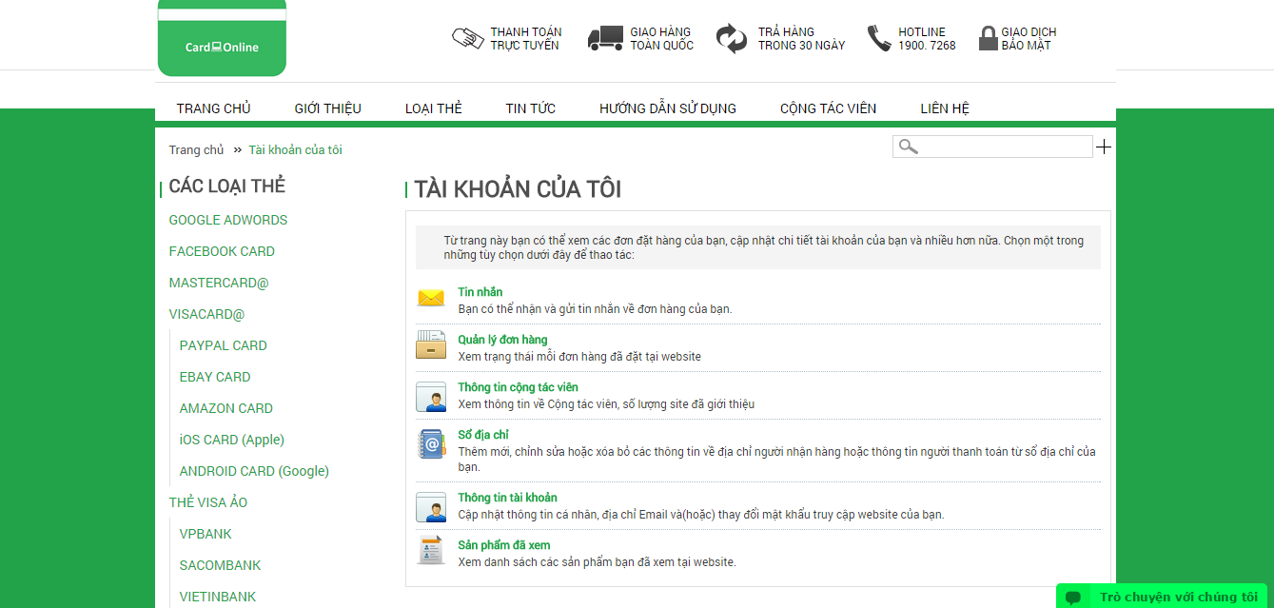Open the Thông tin tài khoản link
Viewport: 1274px width, 608px height.
pyautogui.click(x=508, y=498)
